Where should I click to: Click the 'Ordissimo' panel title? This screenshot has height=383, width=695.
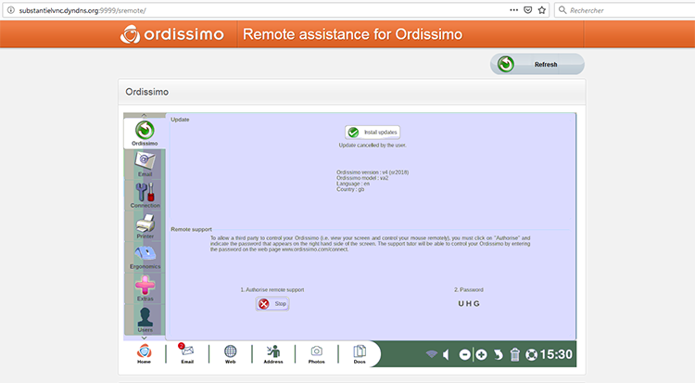[x=146, y=92]
